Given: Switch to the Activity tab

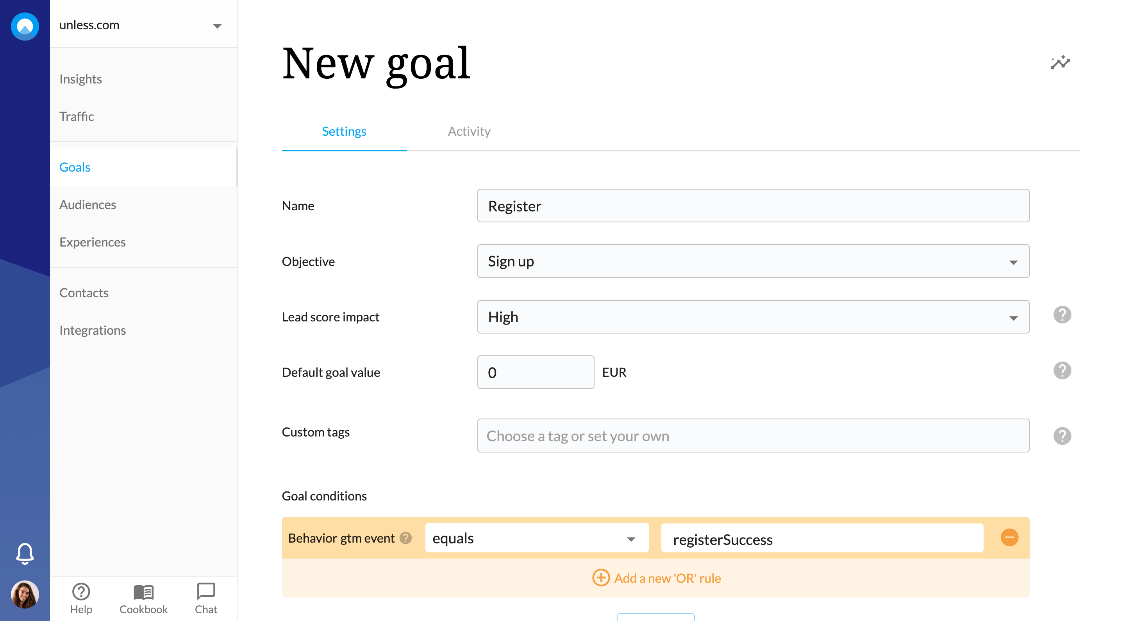Looking at the screenshot, I should coord(469,132).
